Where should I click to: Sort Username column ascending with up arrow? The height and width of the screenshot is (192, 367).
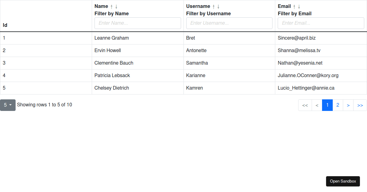214,7
